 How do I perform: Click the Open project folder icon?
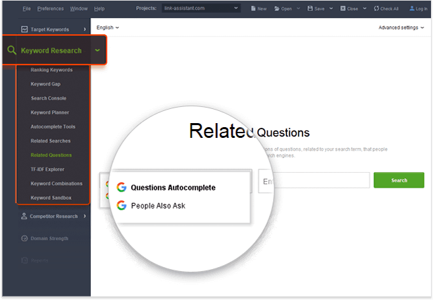[x=277, y=9]
